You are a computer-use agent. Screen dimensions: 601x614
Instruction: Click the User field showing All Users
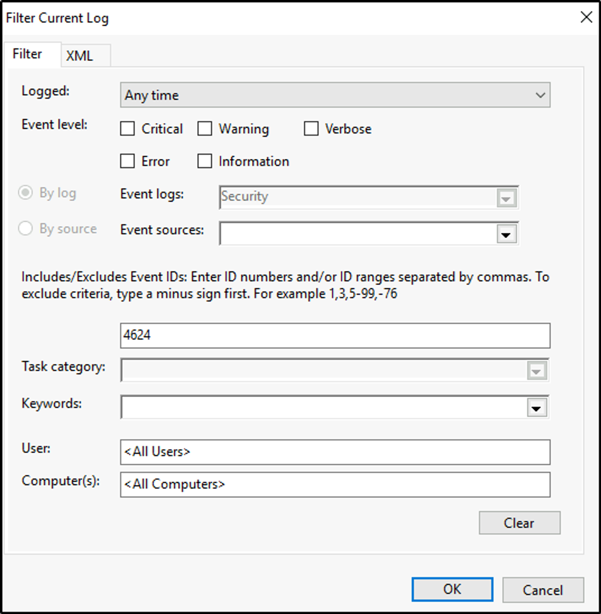(334, 452)
